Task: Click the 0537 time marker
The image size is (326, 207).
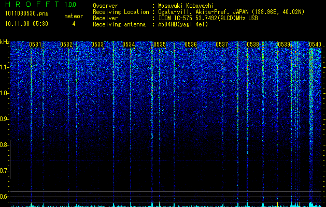Action: click(222, 45)
